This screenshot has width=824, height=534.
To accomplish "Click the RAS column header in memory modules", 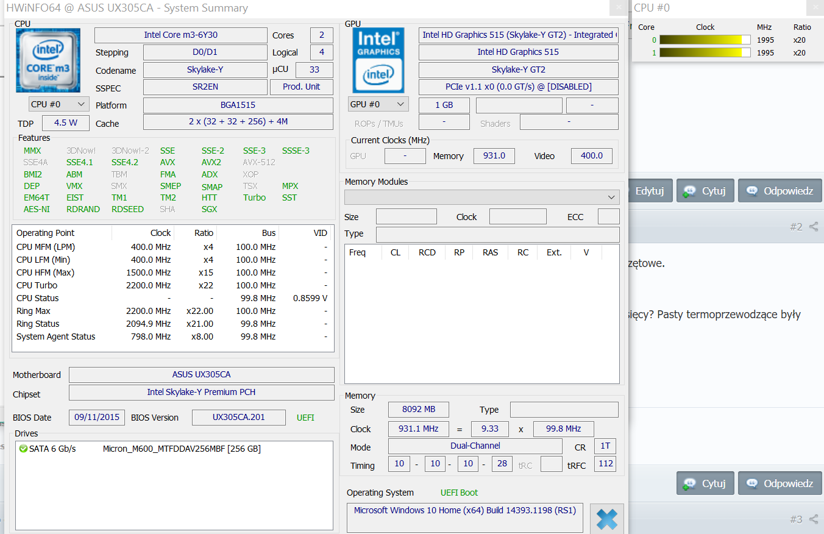I will pyautogui.click(x=490, y=252).
